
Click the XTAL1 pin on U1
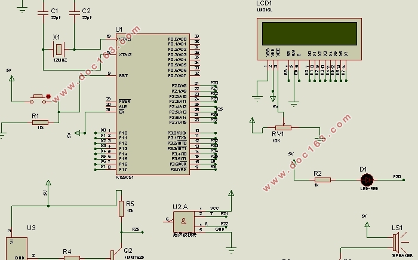125,39
